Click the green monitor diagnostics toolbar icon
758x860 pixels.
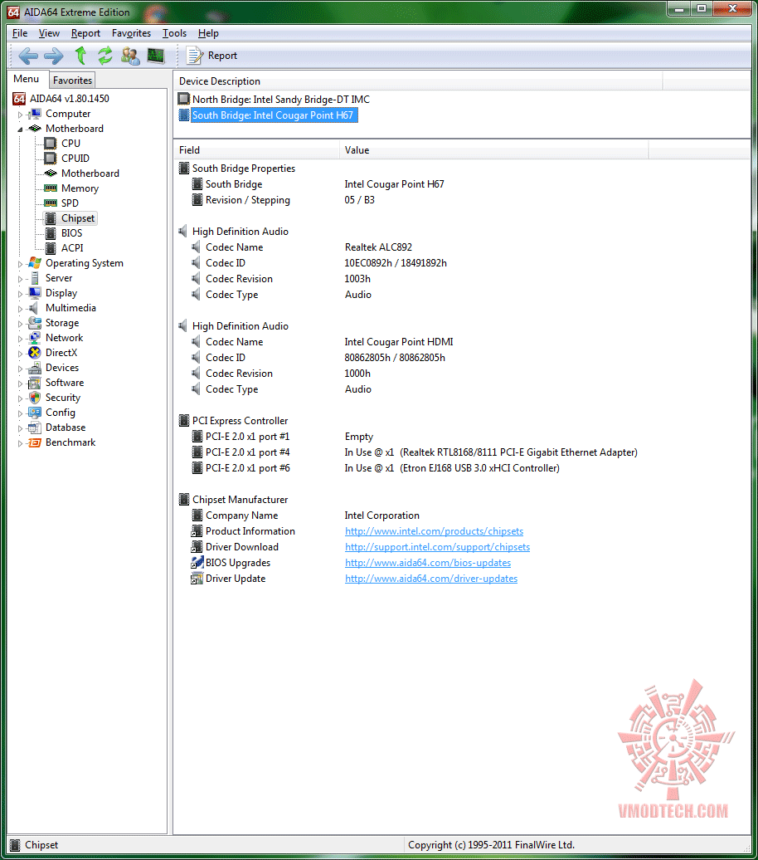click(x=156, y=56)
